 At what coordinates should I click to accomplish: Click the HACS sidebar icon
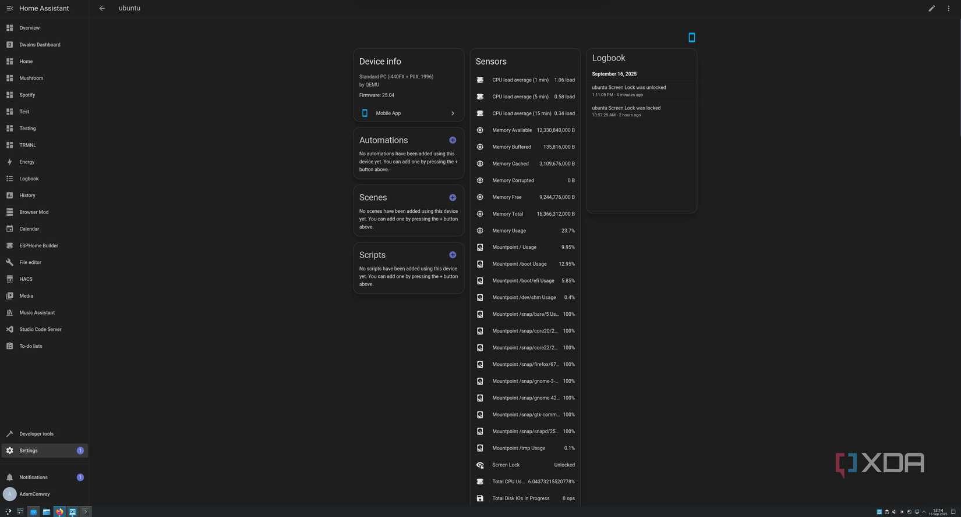pyautogui.click(x=9, y=279)
